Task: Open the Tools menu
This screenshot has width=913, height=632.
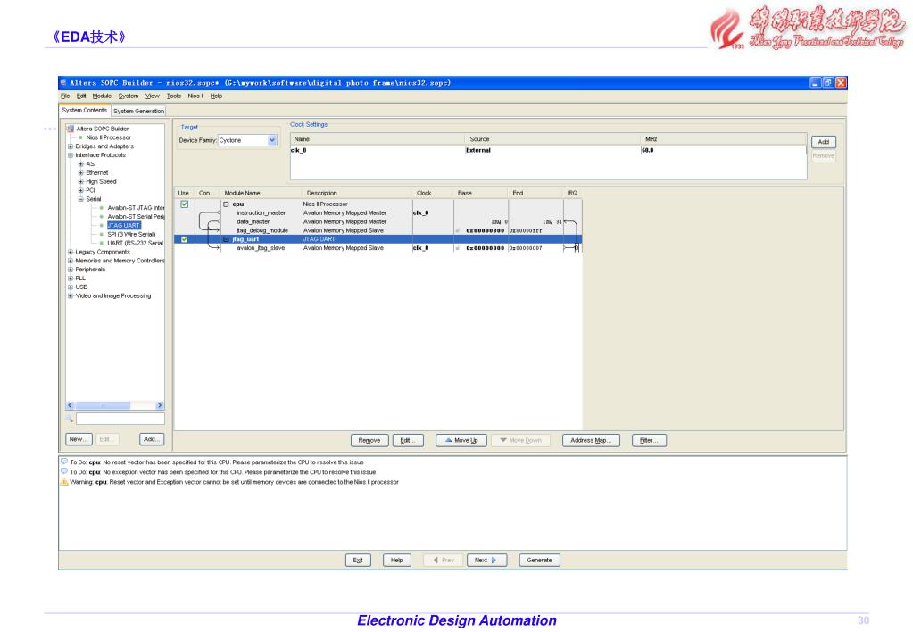Action: [173, 96]
